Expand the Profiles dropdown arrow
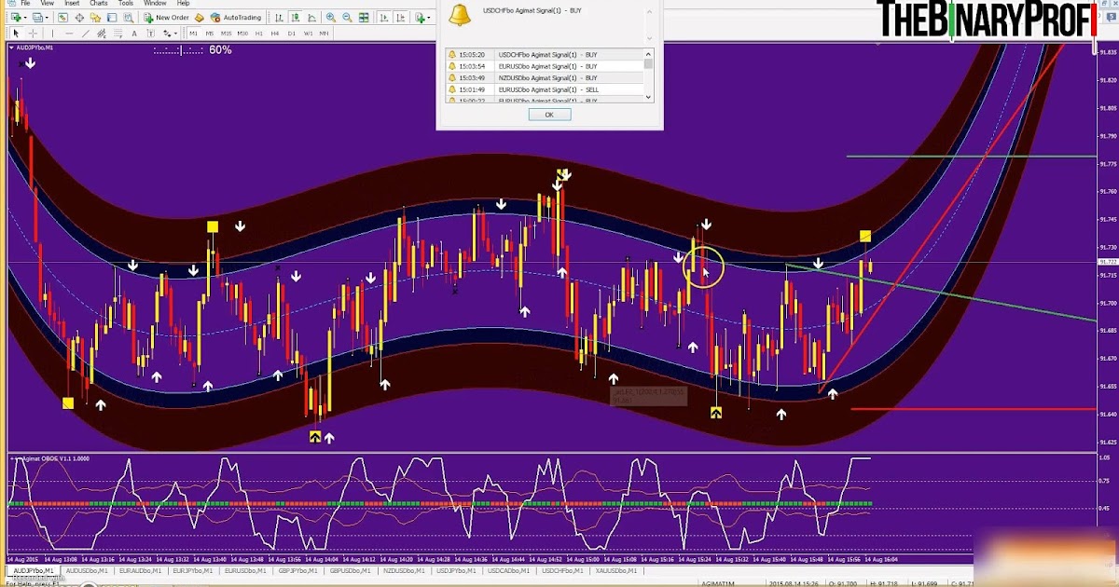Viewport: 1119px width, 587px height. click(47, 17)
